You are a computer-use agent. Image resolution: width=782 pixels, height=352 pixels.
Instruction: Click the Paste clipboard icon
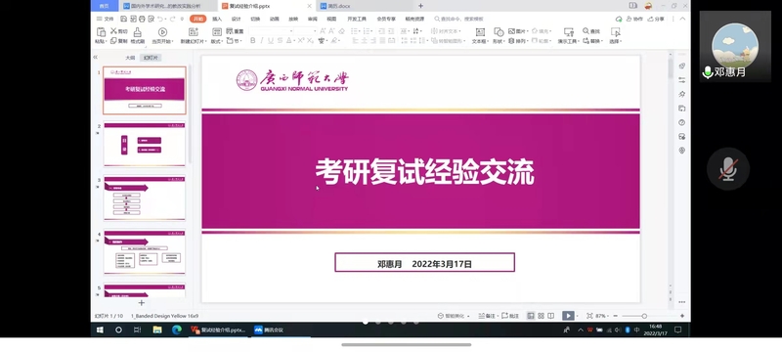point(101,32)
